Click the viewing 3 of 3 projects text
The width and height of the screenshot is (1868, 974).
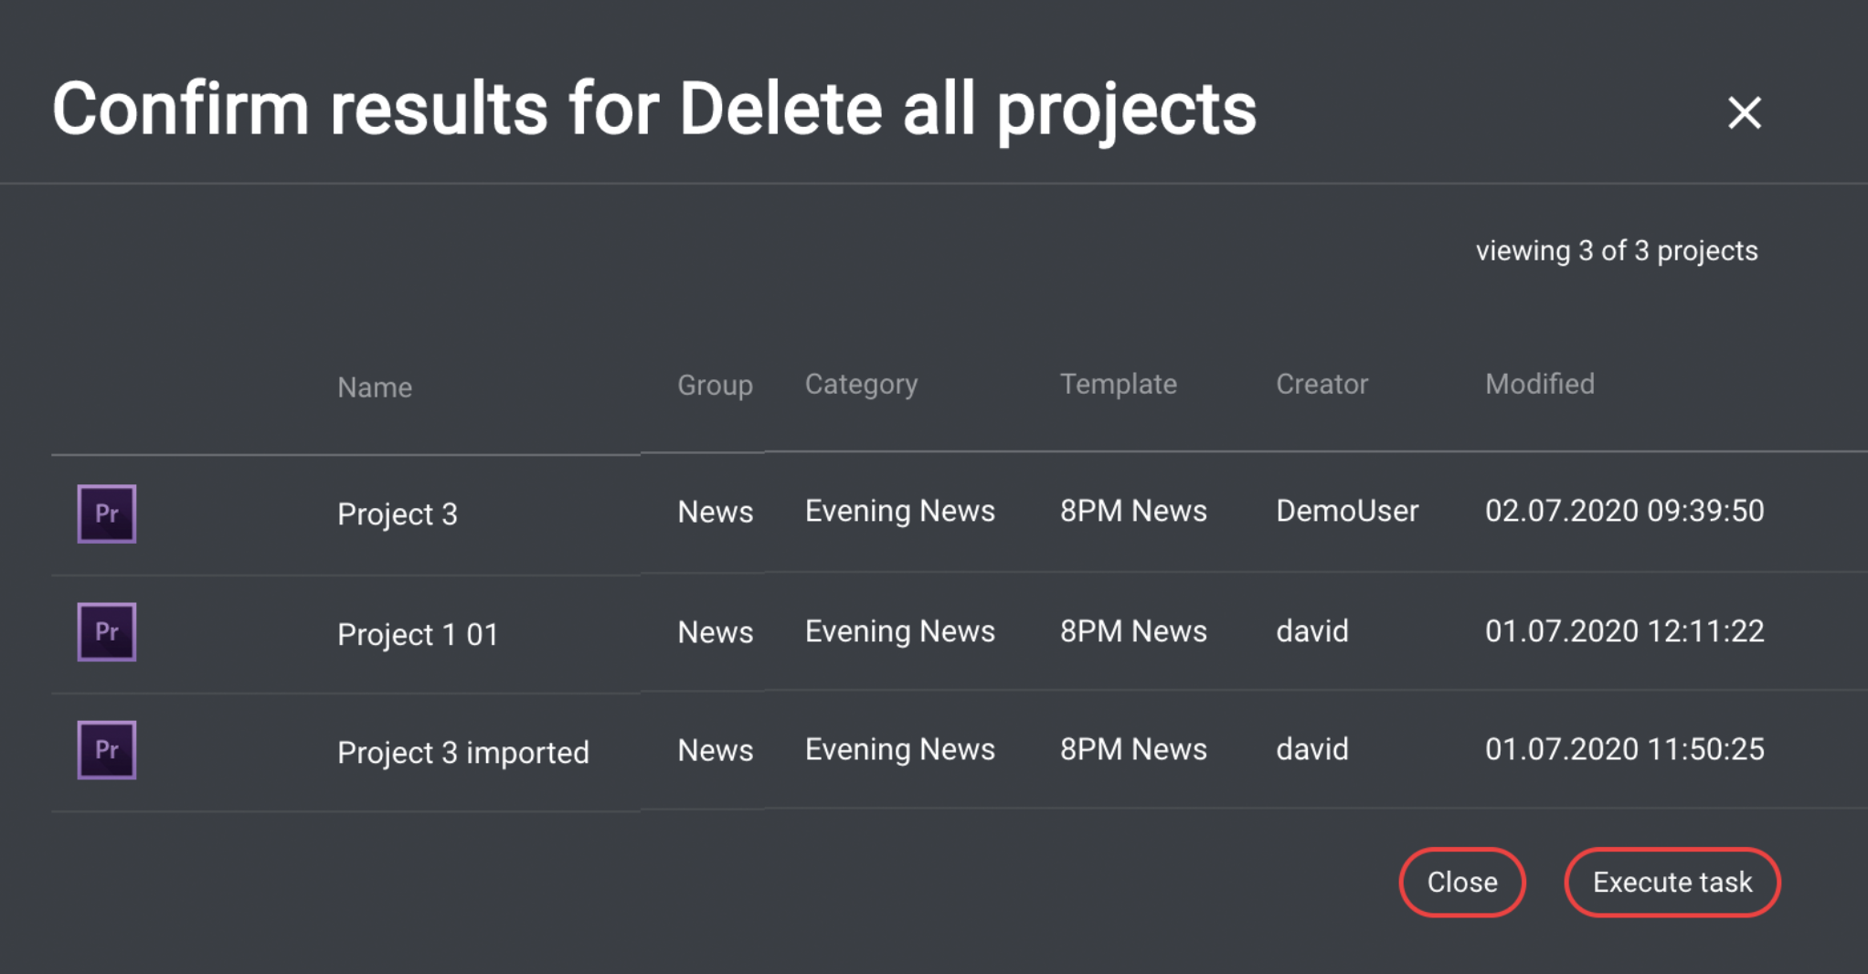(x=1616, y=250)
